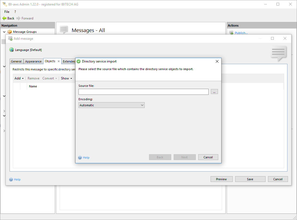Open the File menu
Image resolution: width=297 pixels, height=220 pixels.
click(7, 12)
